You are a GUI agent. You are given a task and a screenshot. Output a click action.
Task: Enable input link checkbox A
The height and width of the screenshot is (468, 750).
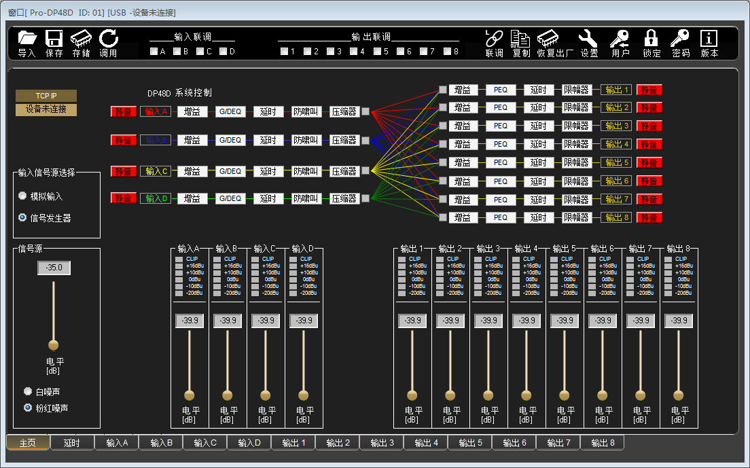[x=154, y=51]
